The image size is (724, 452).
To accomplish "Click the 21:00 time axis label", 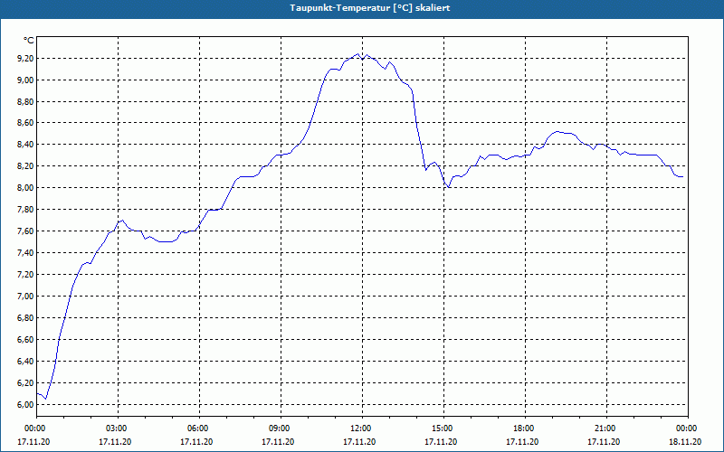I will (x=606, y=428).
